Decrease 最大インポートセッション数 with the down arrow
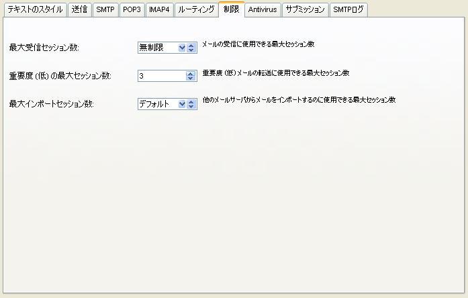This screenshot has height=298, width=468. pyautogui.click(x=191, y=107)
